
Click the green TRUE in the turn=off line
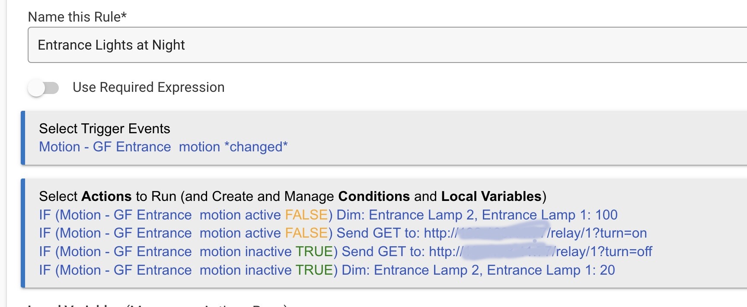(314, 252)
